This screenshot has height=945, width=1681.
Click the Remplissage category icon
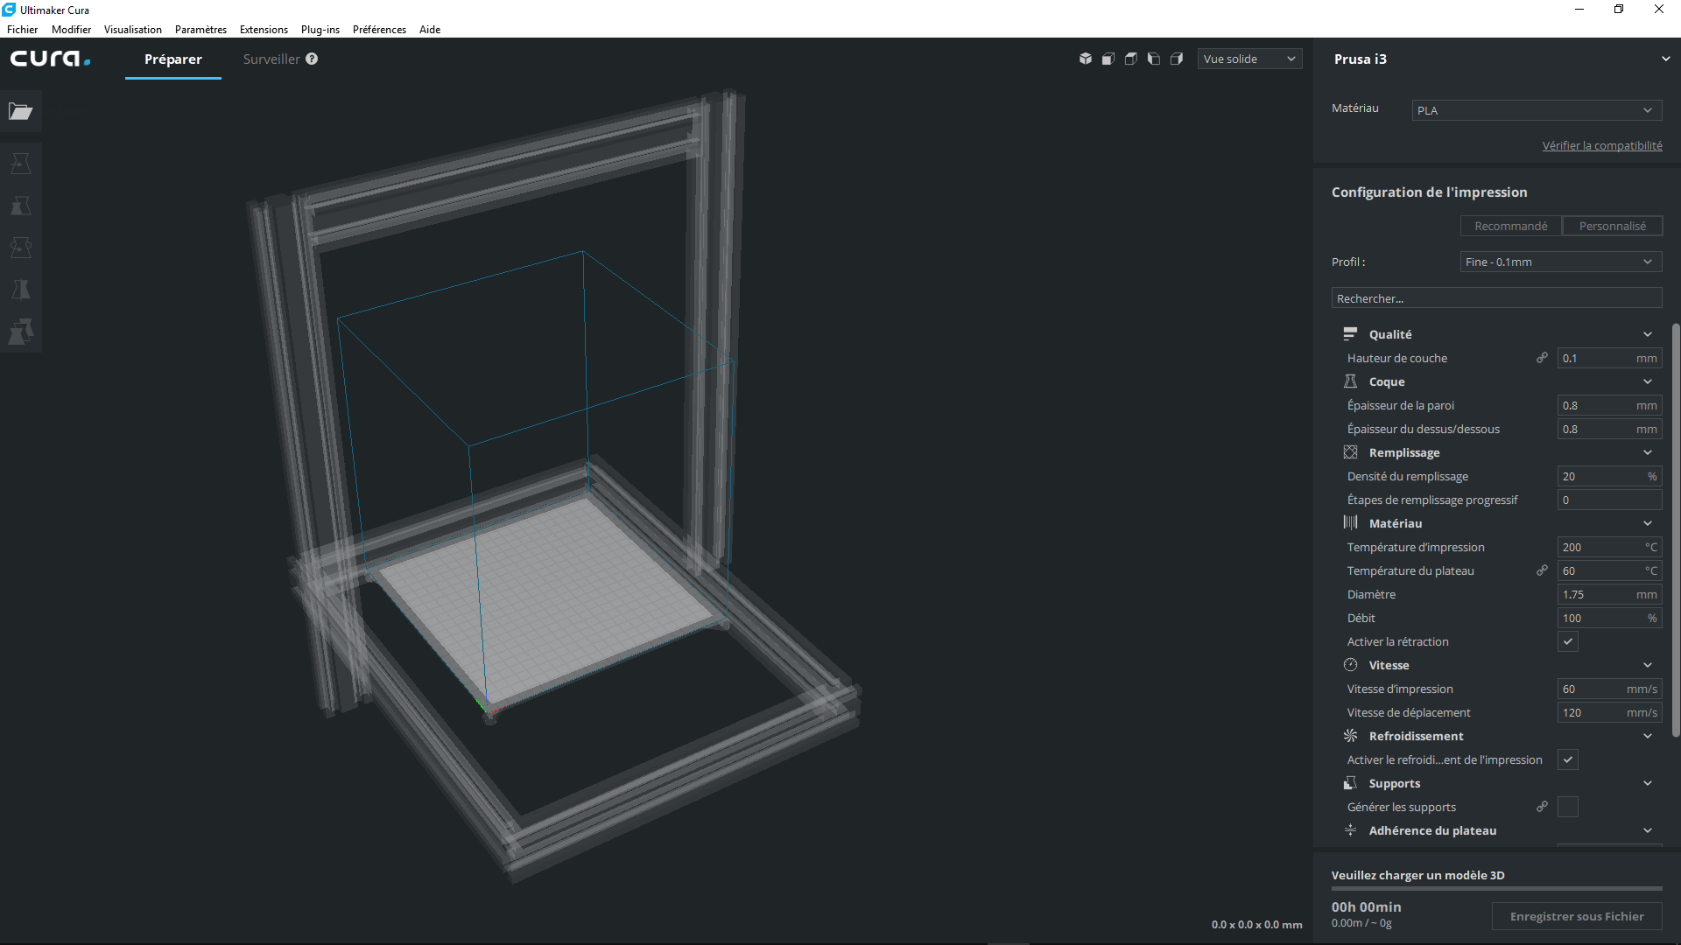1350,452
